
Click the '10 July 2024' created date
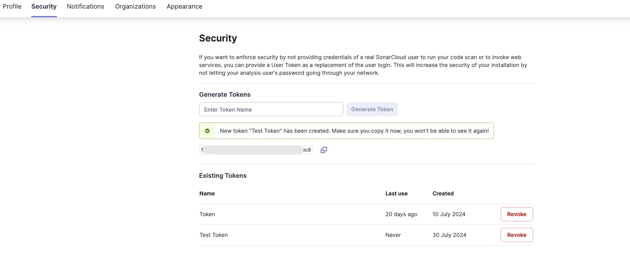click(x=449, y=214)
